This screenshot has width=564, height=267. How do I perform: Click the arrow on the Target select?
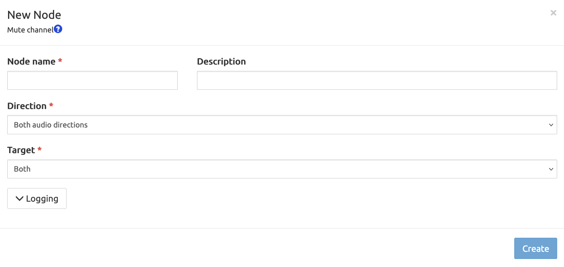point(551,169)
